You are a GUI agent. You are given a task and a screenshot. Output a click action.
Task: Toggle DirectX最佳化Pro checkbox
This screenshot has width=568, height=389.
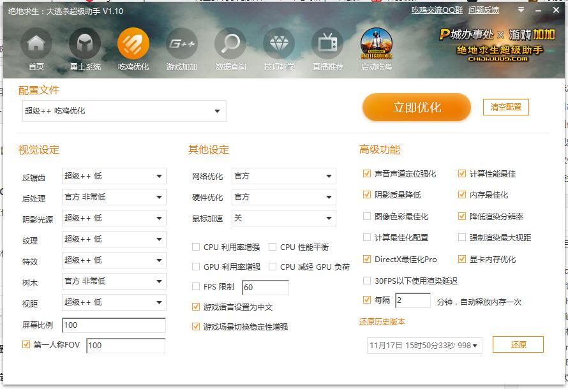click(x=366, y=259)
